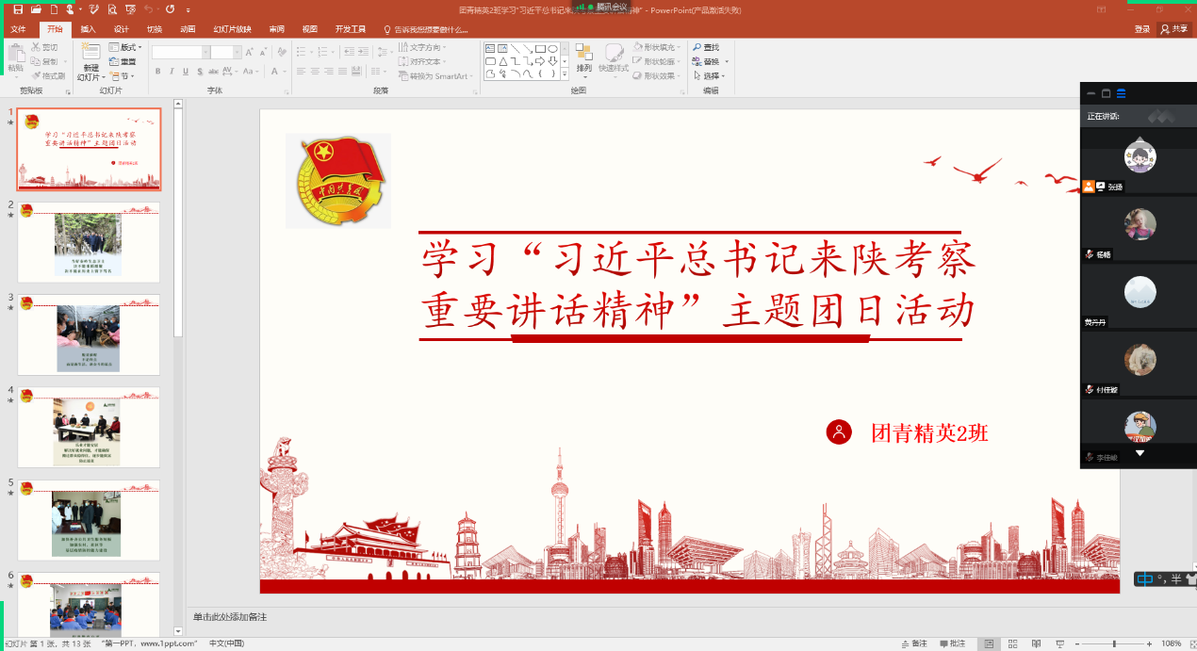Open the font name combo box dropdown

click(x=205, y=52)
